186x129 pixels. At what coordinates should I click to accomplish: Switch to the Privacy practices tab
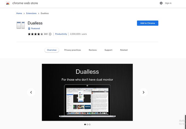pyautogui.click(x=73, y=50)
